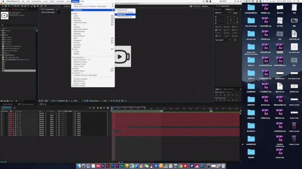Open the Trash in the Dock
The width and height of the screenshot is (302, 169).
(x=223, y=166)
